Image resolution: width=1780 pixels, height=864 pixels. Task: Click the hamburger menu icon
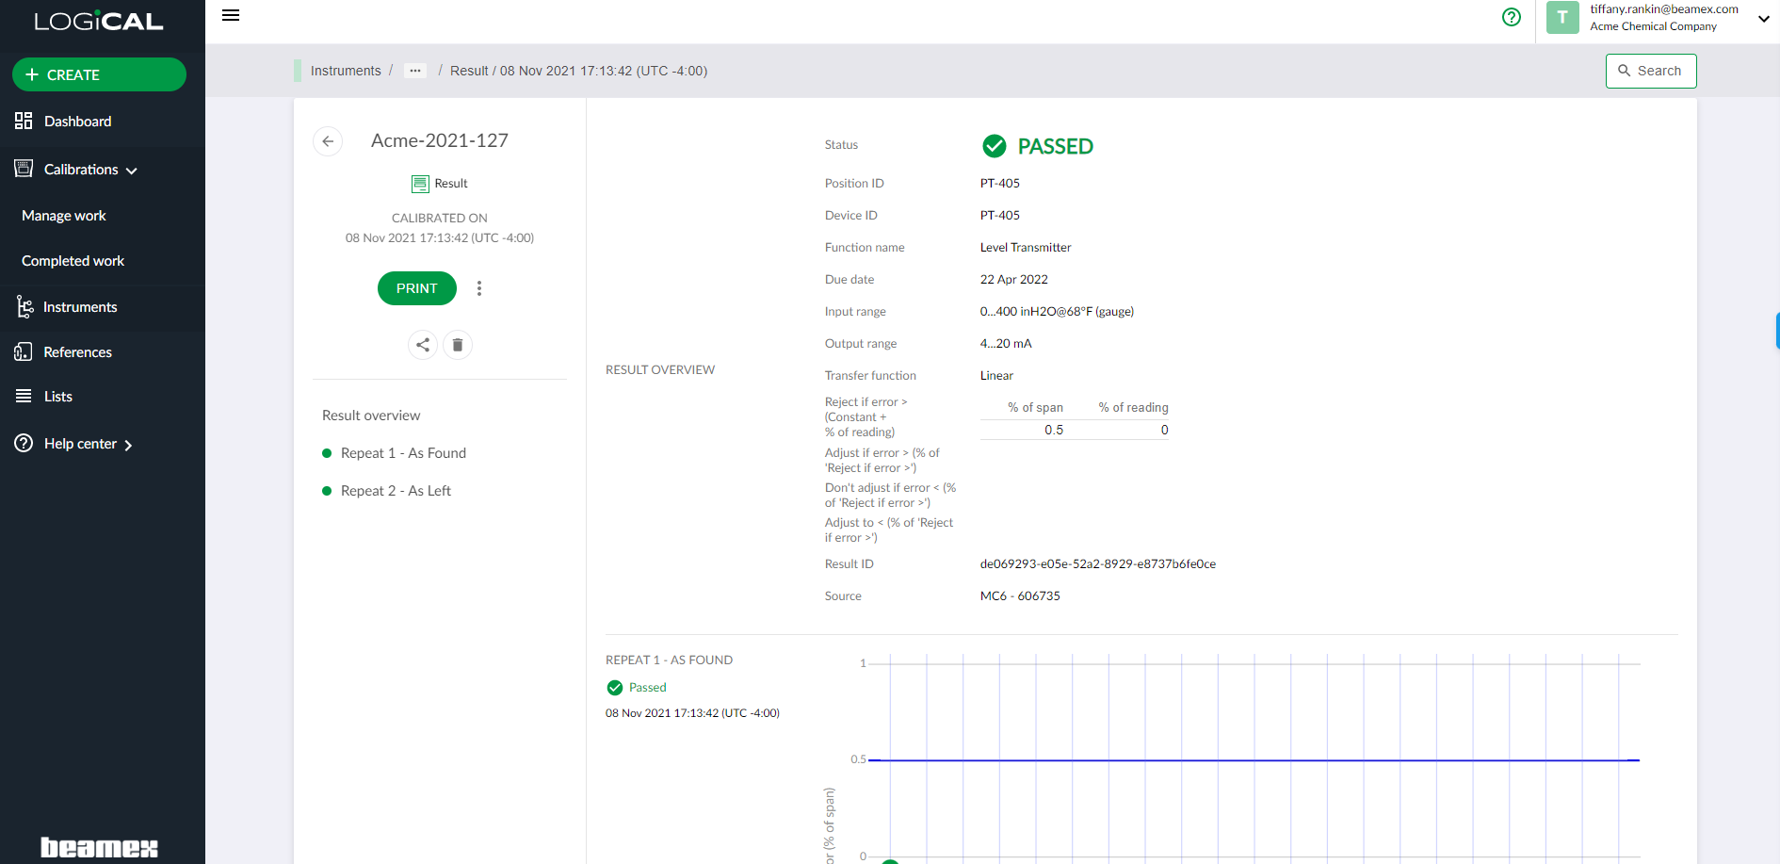(x=231, y=15)
